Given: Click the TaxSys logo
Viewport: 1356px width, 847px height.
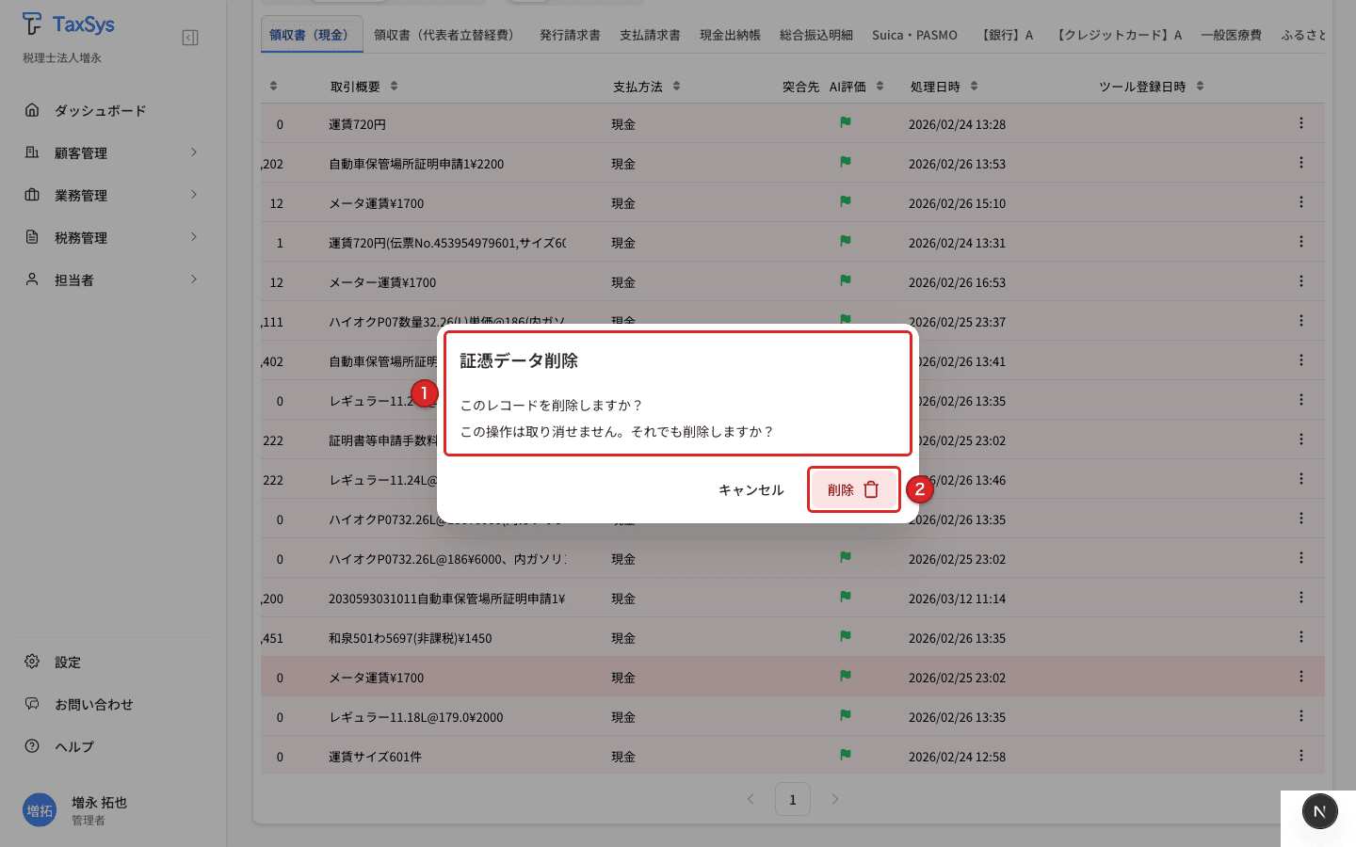Looking at the screenshot, I should click(69, 24).
